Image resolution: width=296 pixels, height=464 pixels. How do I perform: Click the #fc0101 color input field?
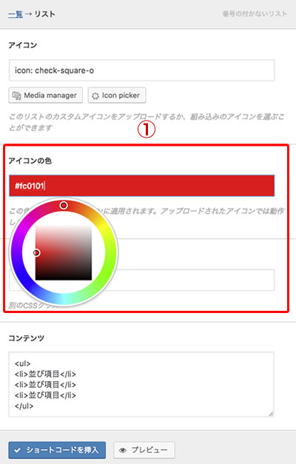[x=142, y=186]
